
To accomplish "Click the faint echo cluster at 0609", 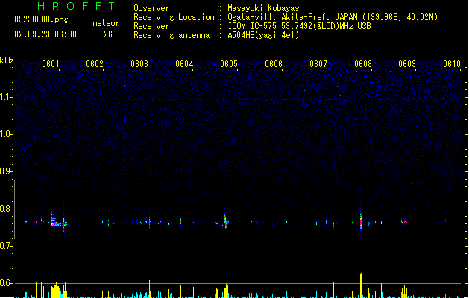I will 404,222.
